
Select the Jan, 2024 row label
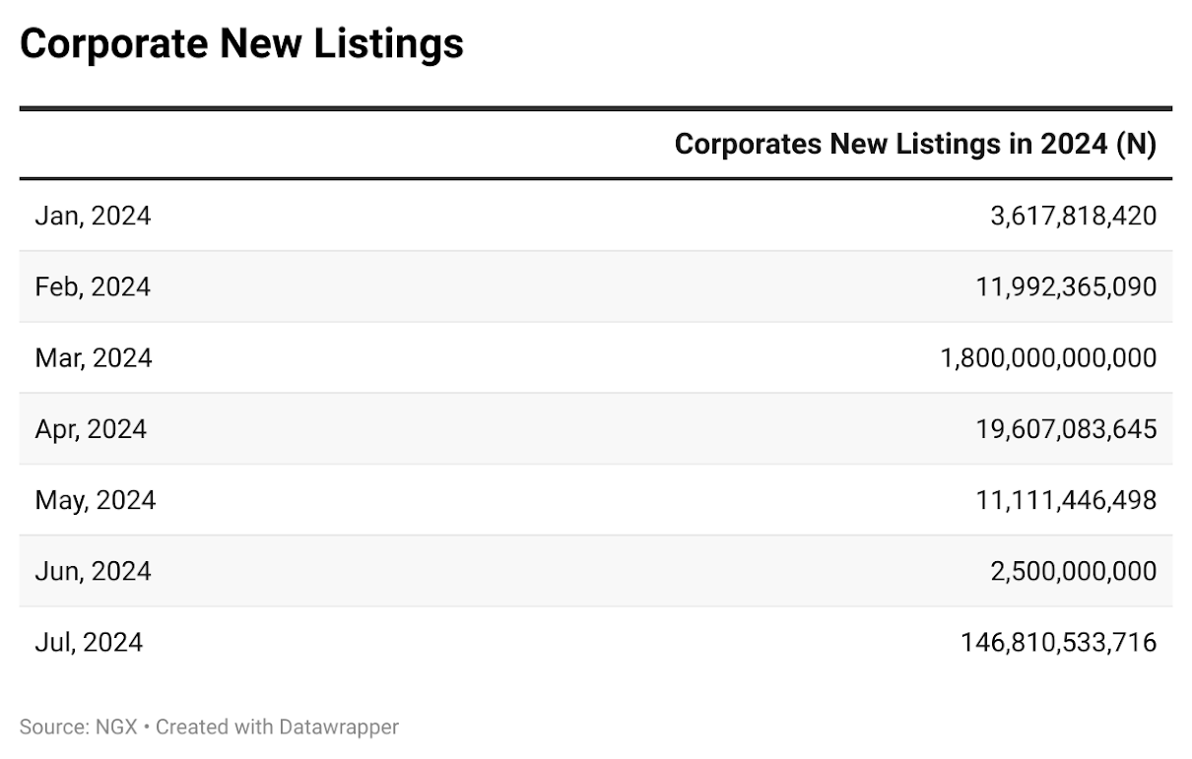click(93, 216)
